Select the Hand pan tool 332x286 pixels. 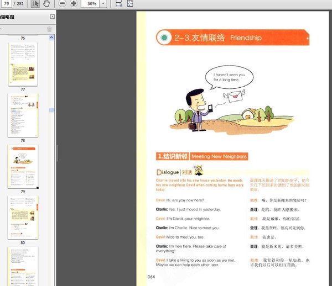46,3
